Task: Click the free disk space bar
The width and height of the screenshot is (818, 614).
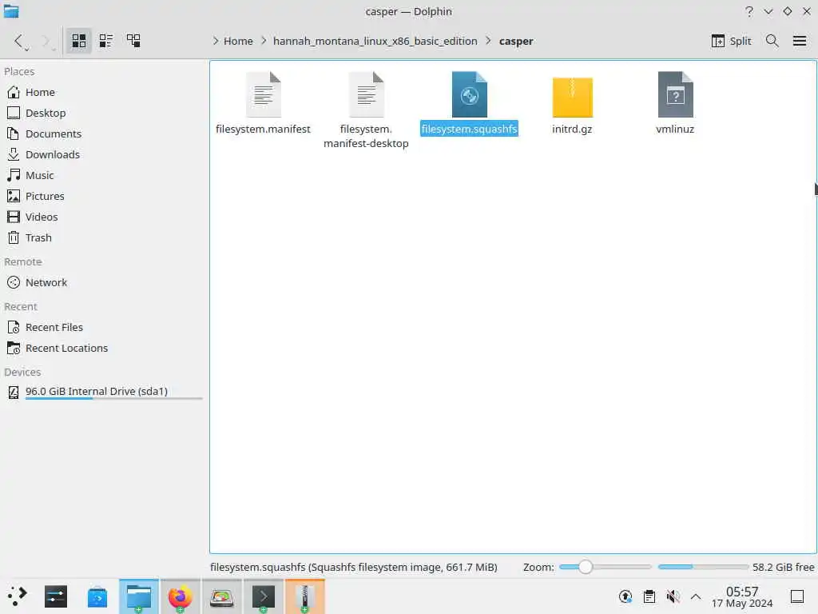Action: coord(703,567)
